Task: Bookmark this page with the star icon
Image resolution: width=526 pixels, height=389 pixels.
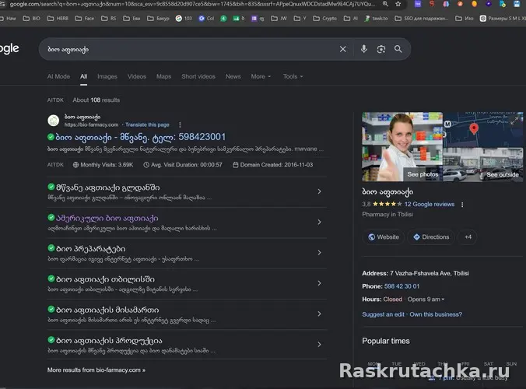Action: coord(398,4)
